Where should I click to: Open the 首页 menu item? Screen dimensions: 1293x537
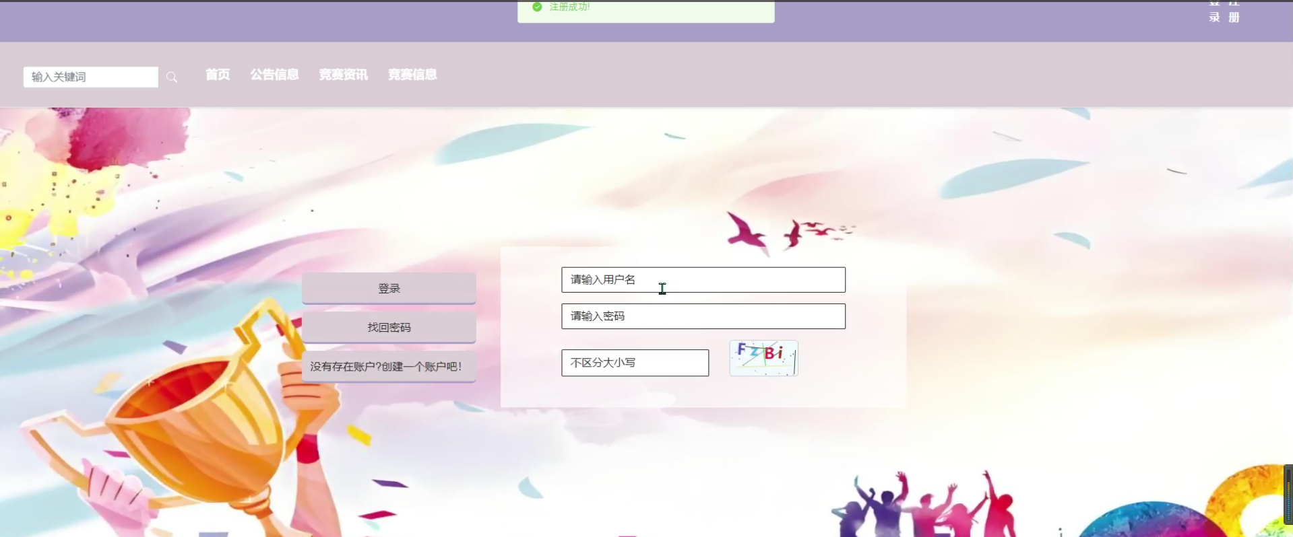[218, 75]
